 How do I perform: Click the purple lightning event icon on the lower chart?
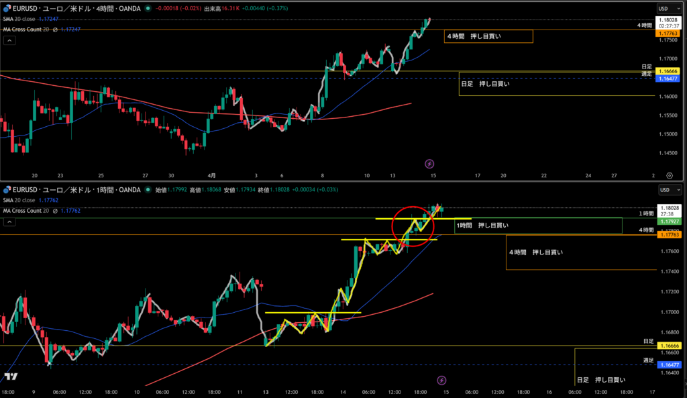coord(441,380)
